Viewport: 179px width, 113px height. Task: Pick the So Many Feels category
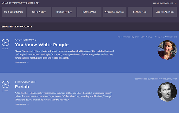tap(140, 12)
